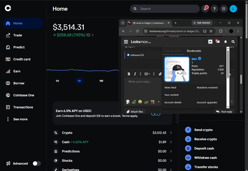Click the Post reply button
Image resolution: width=248 pixels, height=171 pixels.
(224, 111)
